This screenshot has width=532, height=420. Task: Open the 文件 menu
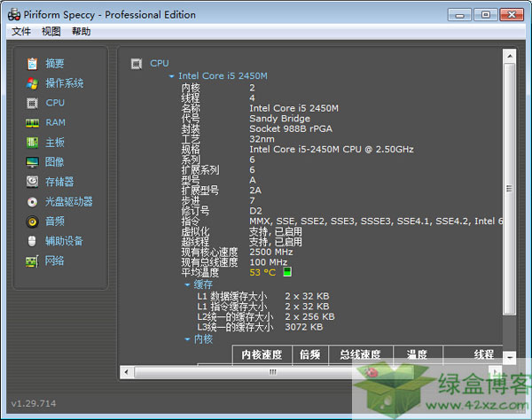(21, 32)
